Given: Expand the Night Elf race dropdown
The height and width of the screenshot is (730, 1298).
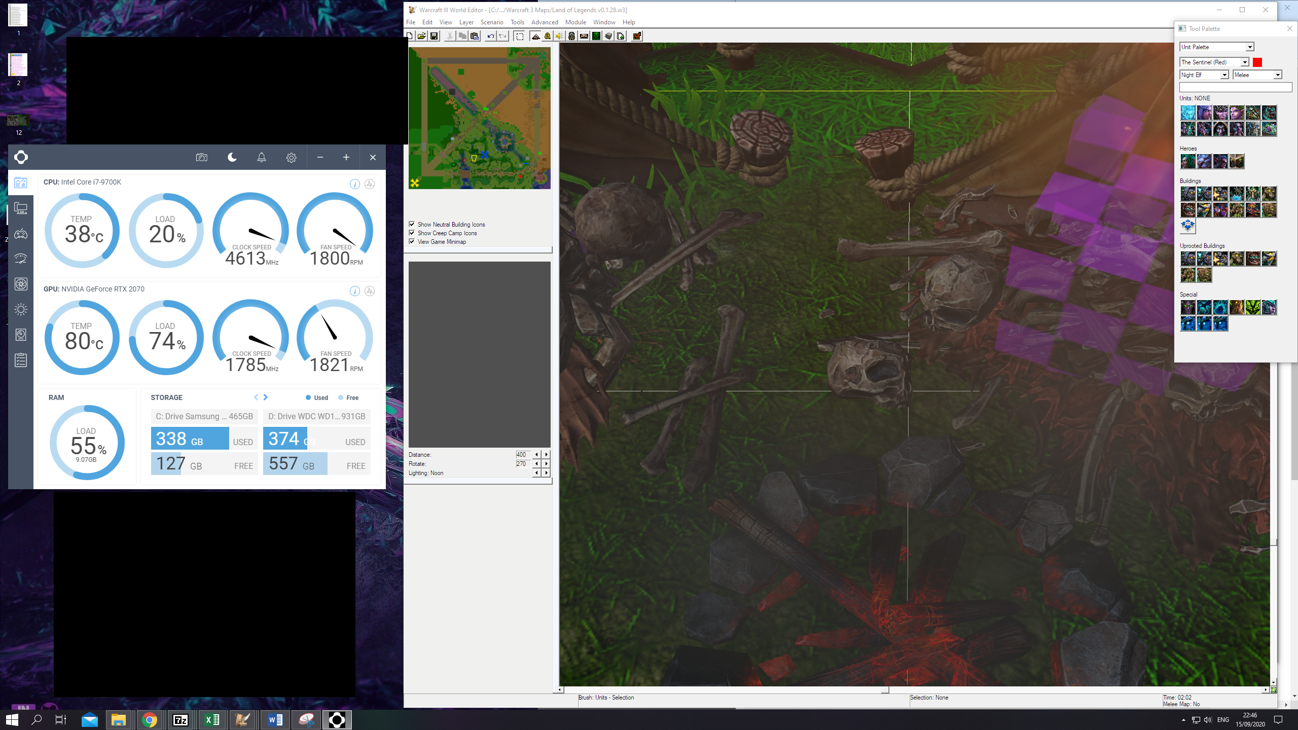Looking at the screenshot, I should click(1204, 75).
